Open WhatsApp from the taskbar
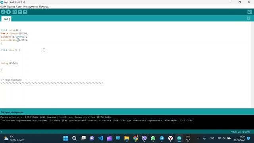The height and width of the screenshot is (143, 254). 153,138
